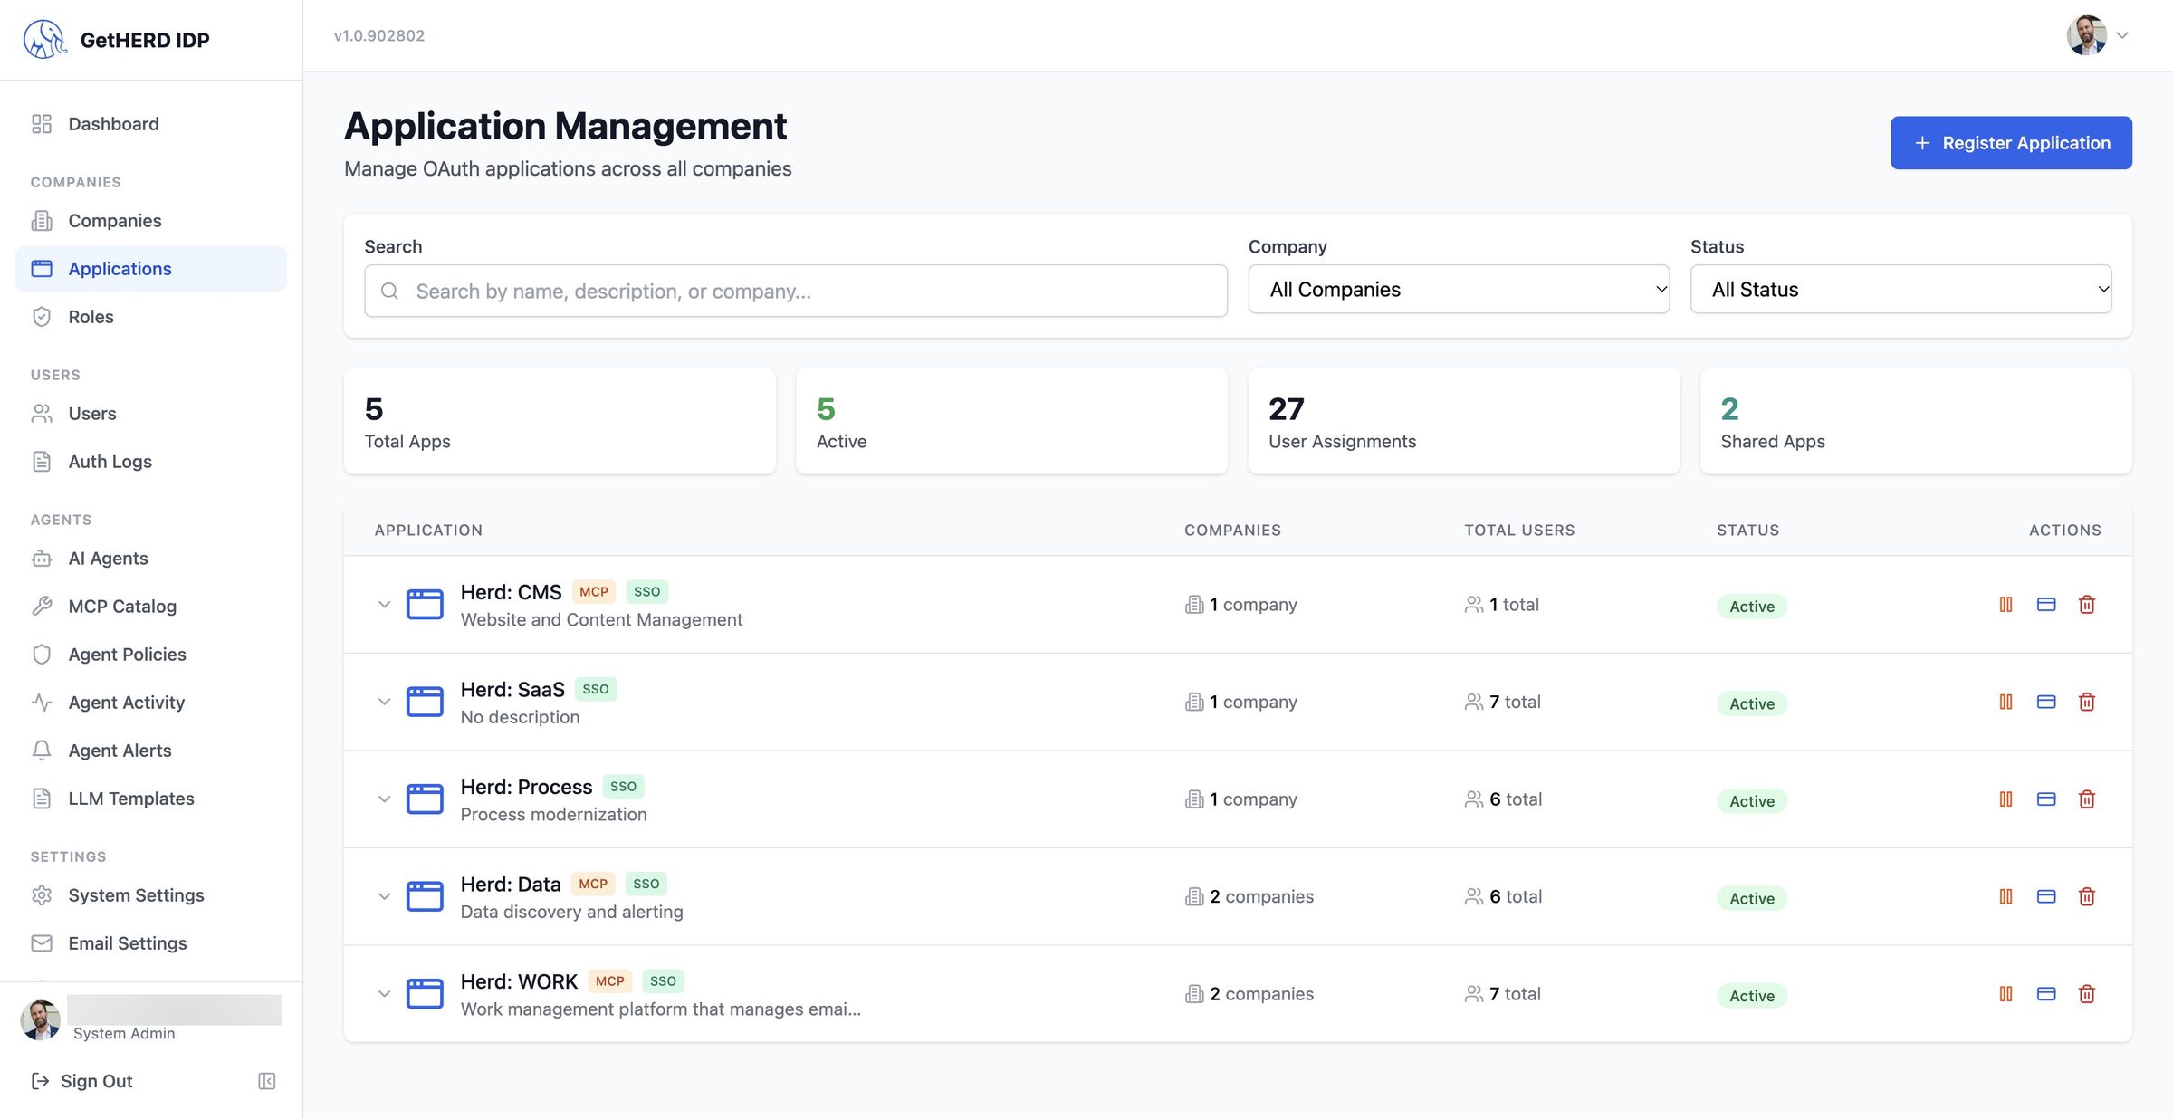Pause the Herd: Data application
The image size is (2173, 1119).
click(x=2005, y=896)
